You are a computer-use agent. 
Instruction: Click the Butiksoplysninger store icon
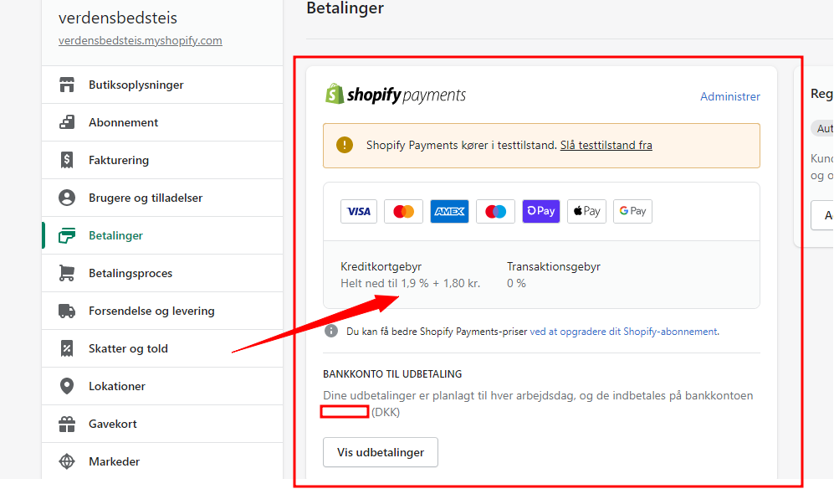click(x=66, y=85)
